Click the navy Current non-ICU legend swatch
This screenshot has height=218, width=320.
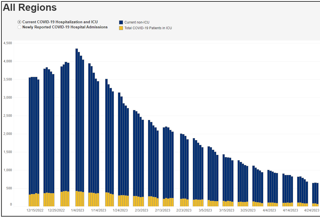[x=121, y=22]
